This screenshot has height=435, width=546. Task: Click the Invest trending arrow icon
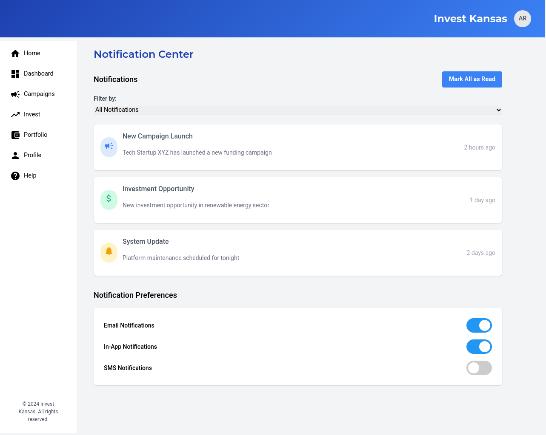click(15, 115)
